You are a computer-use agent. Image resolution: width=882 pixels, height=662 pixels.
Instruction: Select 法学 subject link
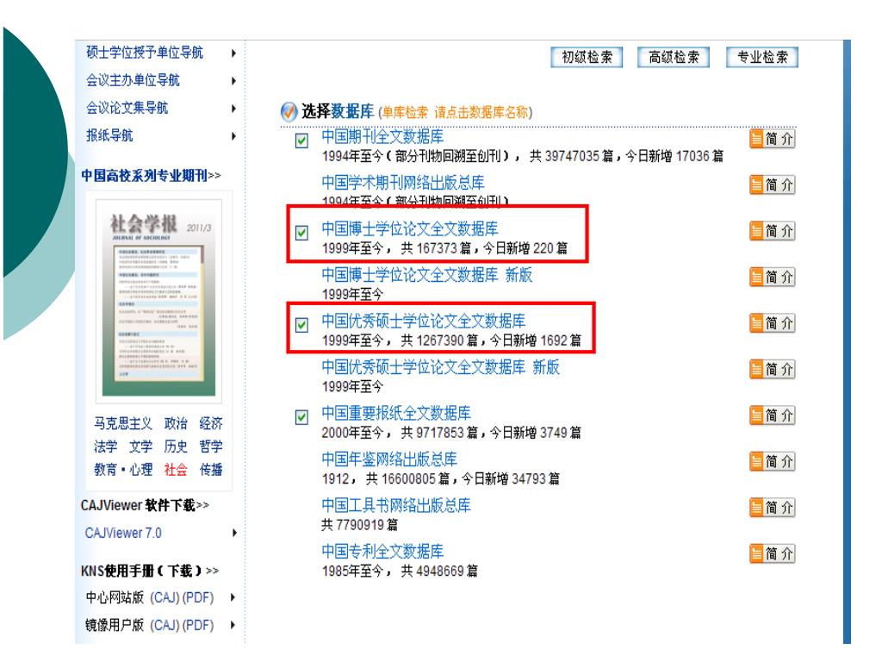(x=105, y=447)
